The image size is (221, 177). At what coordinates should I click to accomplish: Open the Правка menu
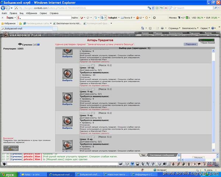pyautogui.click(x=13, y=13)
